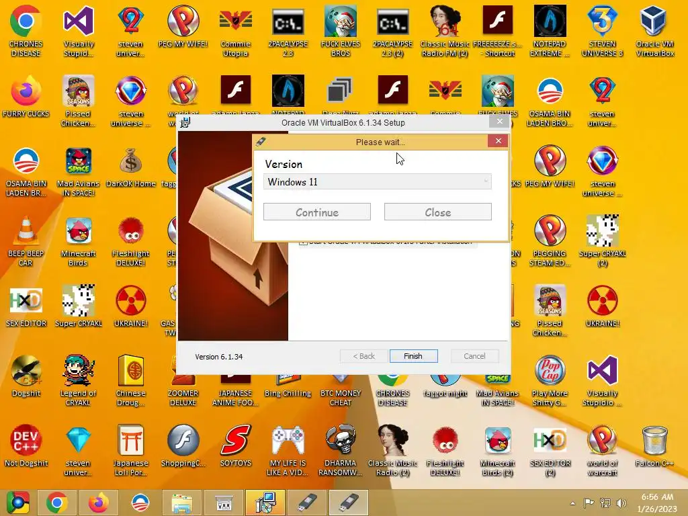Select the ZOOMER DELUXE desktop icon
Screen dimensions: 688x516
tap(183, 390)
